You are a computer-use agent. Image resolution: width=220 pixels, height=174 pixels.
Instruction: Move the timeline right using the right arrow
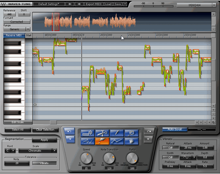[201, 122]
